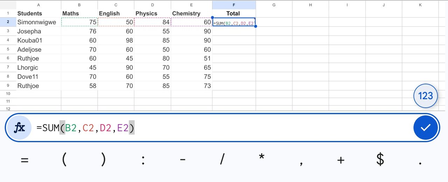Insert the dollar sign symbol
Viewport: 448px width, 182px height.
pyautogui.click(x=380, y=160)
